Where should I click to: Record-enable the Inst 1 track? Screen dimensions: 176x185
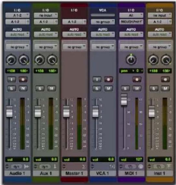[166, 79]
